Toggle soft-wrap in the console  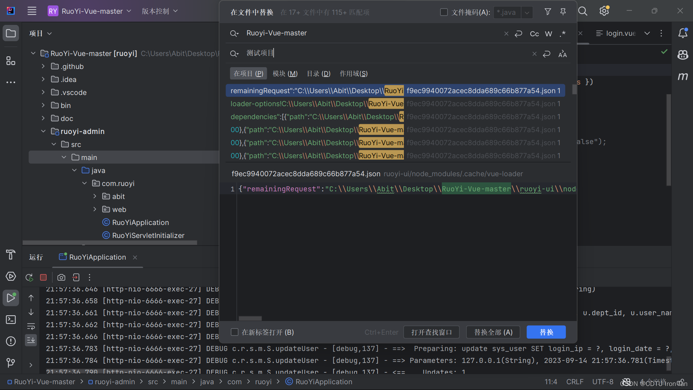click(31, 326)
